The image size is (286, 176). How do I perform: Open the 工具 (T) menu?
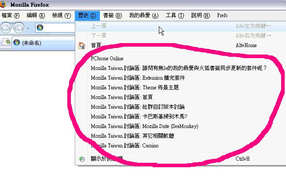point(175,16)
